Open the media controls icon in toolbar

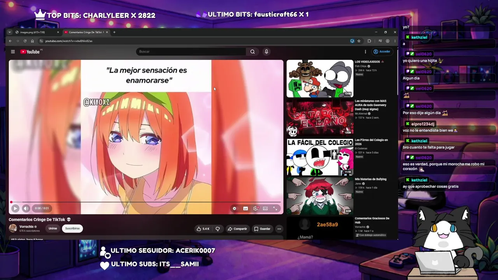click(x=380, y=41)
